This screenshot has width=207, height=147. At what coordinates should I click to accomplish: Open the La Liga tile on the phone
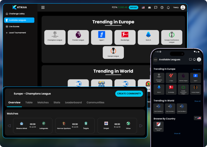tap(171, 78)
